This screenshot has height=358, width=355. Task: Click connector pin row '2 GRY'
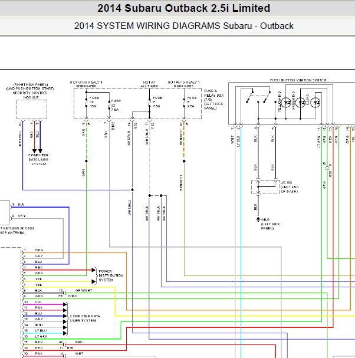point(34,256)
